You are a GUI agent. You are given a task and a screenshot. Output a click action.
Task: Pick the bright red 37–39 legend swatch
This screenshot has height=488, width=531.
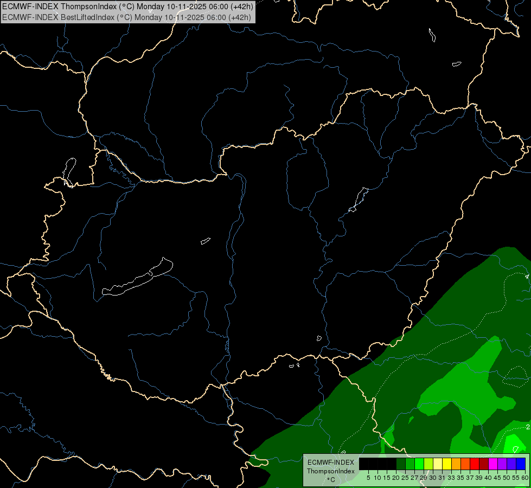pos(475,464)
